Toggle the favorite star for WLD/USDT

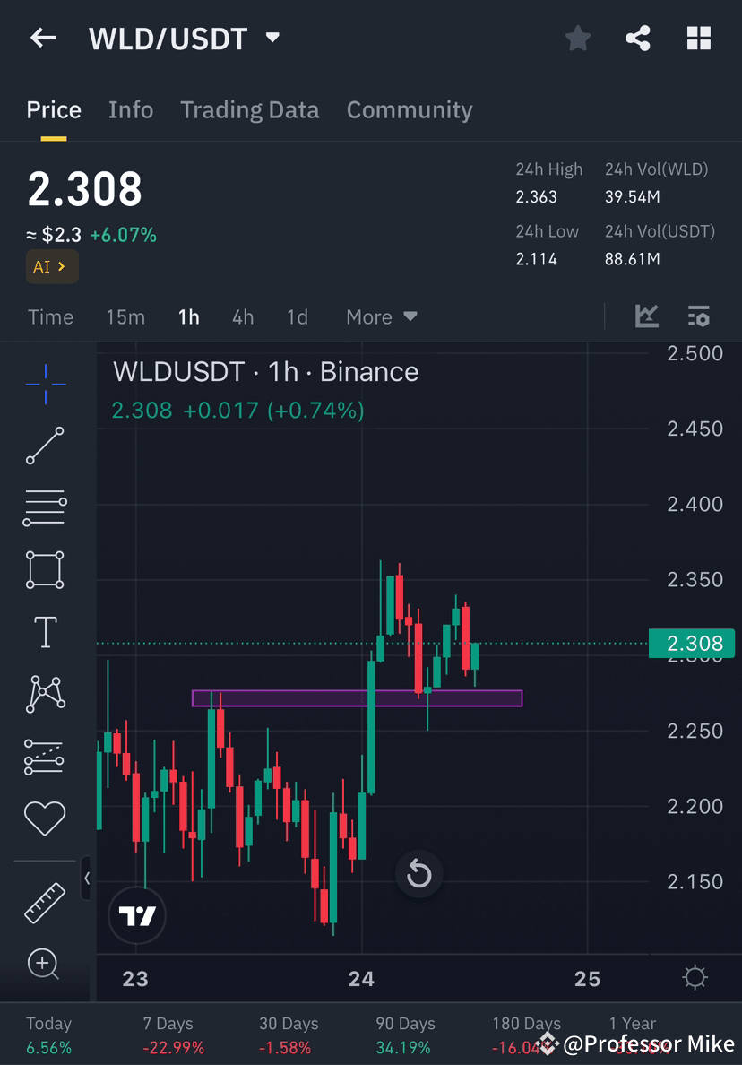click(x=577, y=38)
